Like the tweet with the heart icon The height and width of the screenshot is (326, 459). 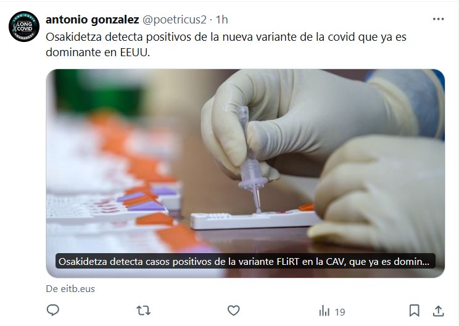234,311
